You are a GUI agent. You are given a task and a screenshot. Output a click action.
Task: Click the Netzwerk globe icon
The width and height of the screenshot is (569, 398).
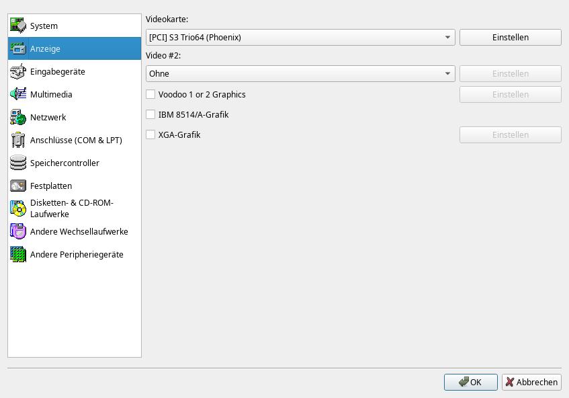[x=18, y=118]
